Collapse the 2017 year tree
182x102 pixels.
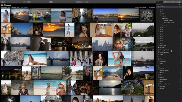coord(159,11)
